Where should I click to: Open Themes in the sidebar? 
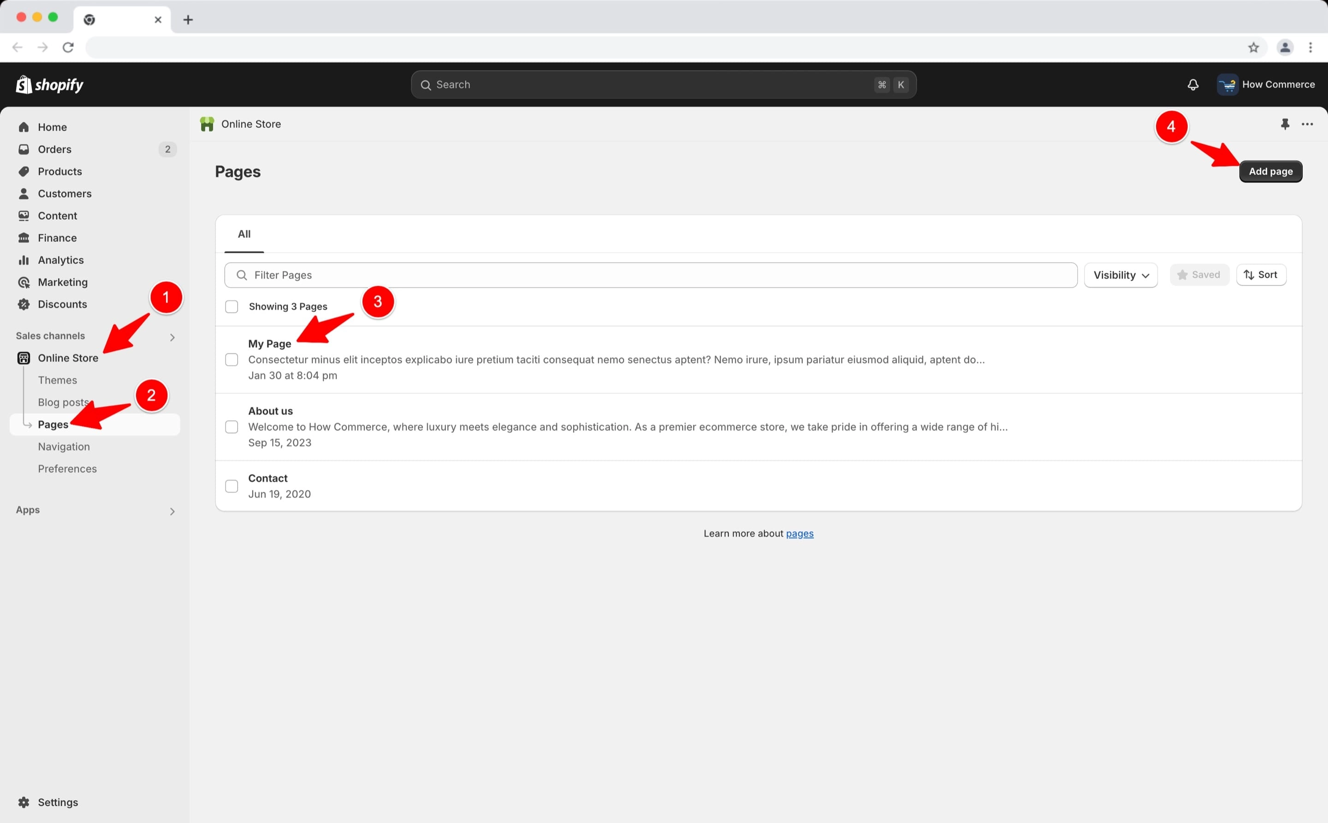58,380
